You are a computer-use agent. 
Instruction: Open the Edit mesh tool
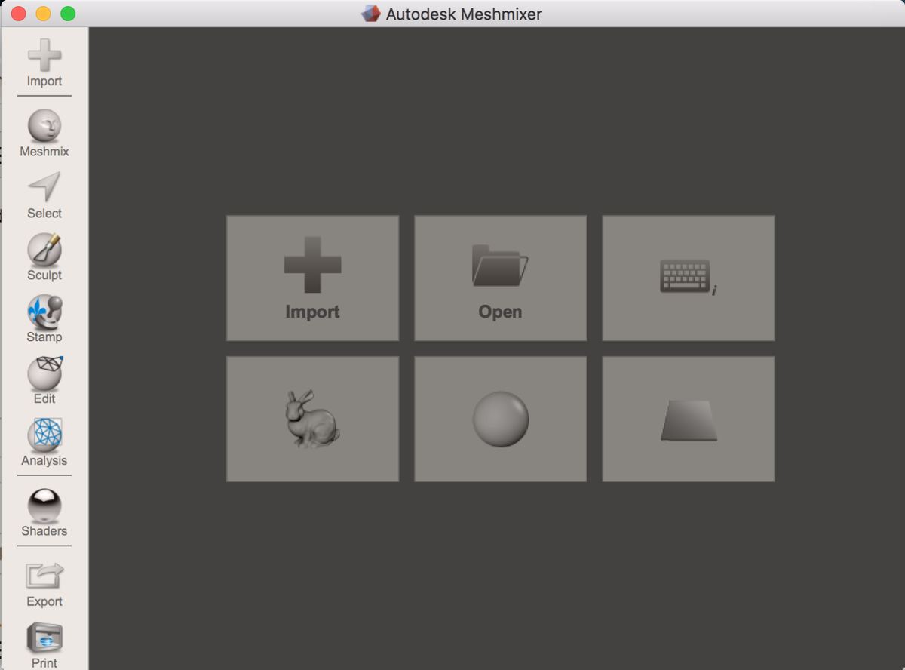click(44, 373)
